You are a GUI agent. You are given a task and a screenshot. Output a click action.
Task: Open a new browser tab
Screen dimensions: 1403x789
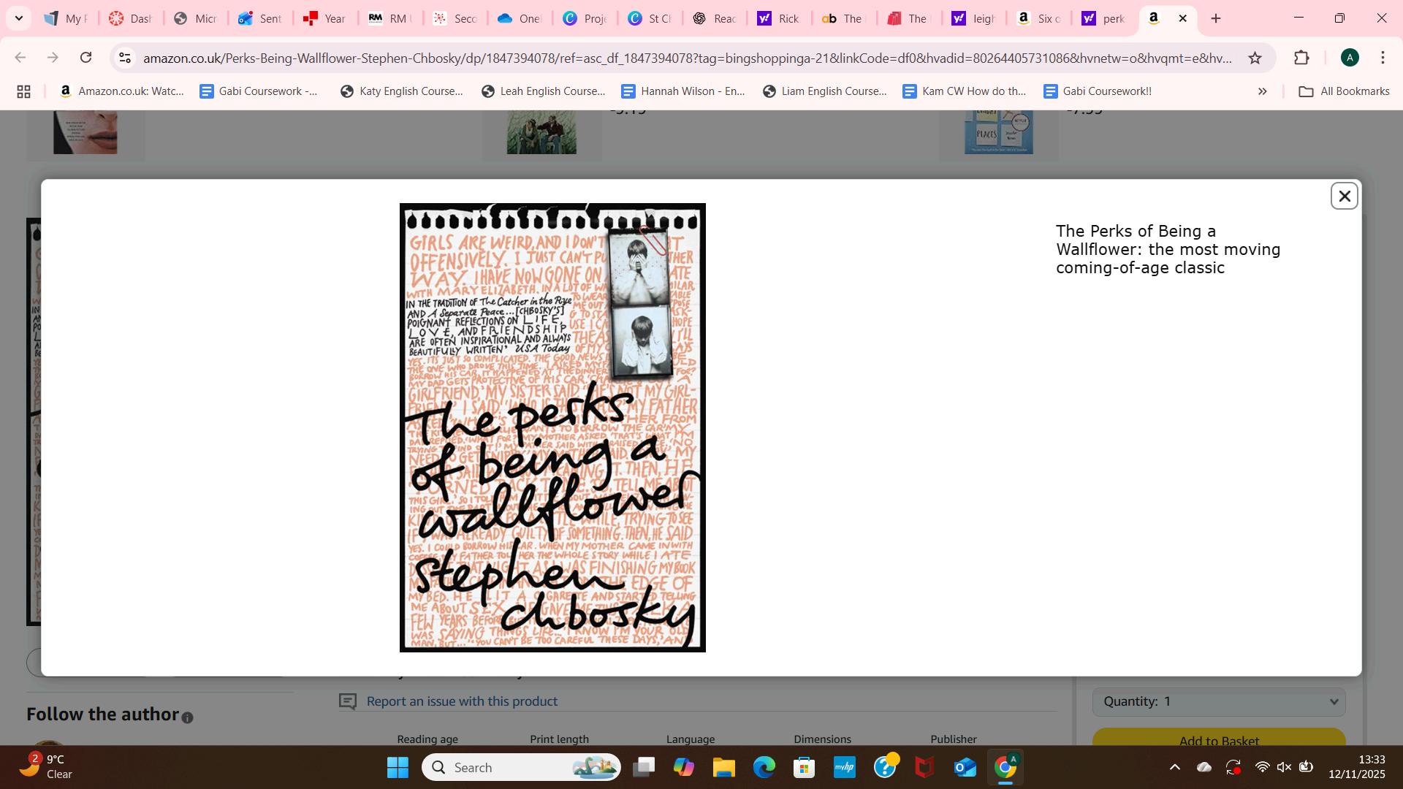tap(1216, 18)
